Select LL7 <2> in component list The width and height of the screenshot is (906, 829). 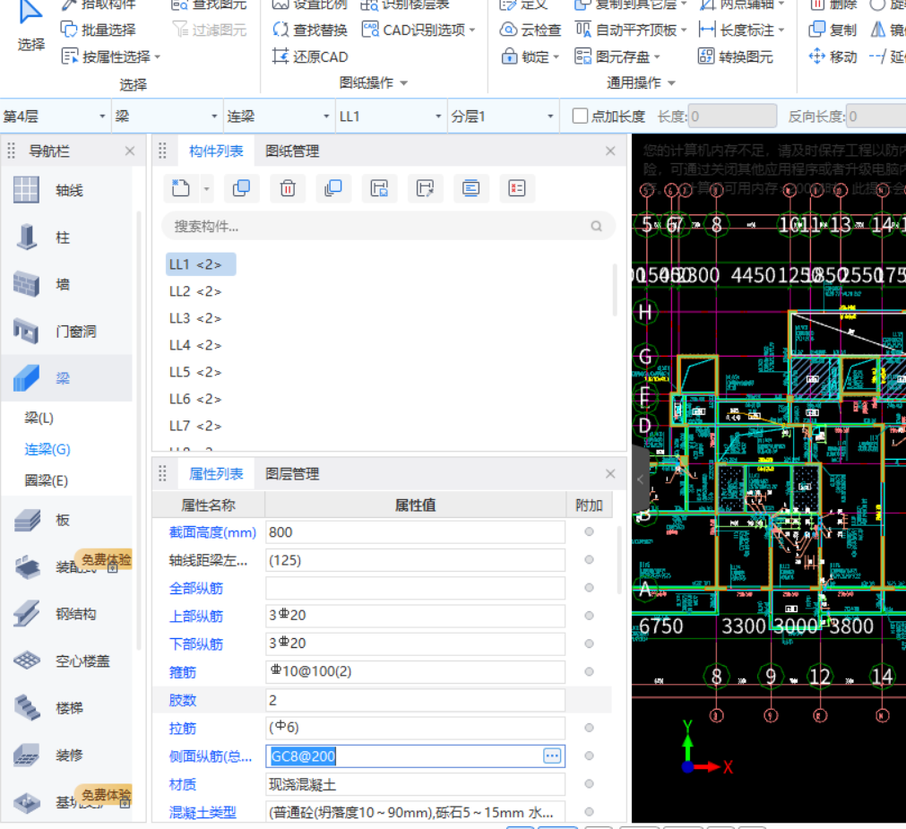pos(195,426)
